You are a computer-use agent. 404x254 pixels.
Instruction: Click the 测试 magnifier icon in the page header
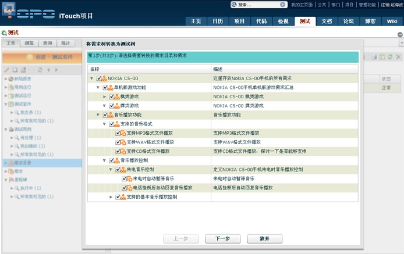[4, 33]
